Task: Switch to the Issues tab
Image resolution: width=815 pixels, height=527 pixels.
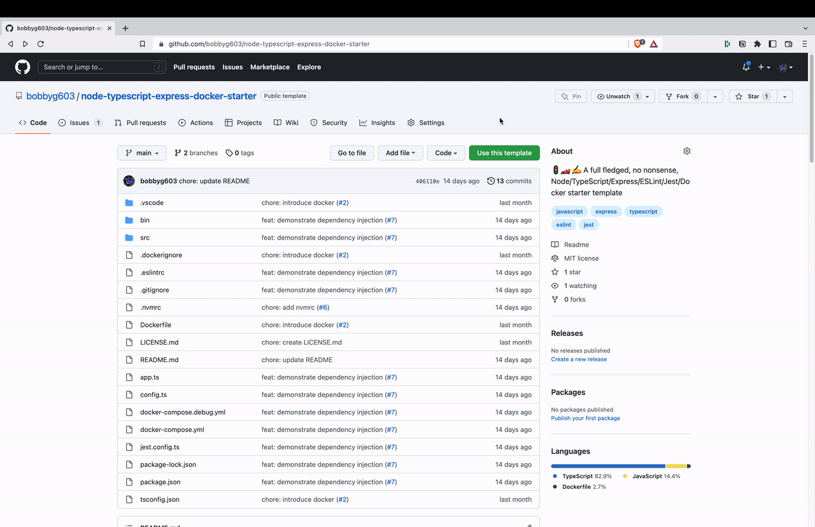Action: pos(79,122)
